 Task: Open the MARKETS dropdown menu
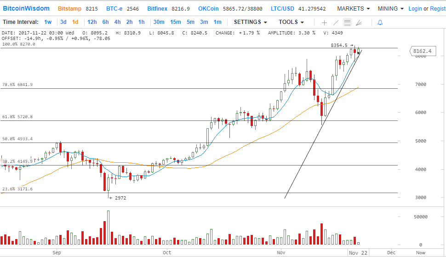[353, 9]
